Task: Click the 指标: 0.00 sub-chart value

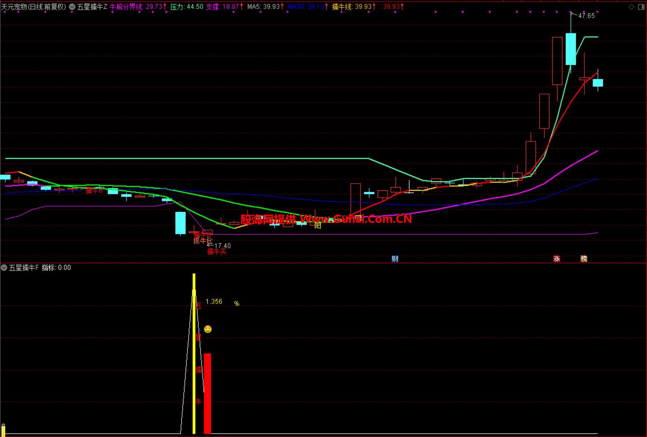Action: 56,267
